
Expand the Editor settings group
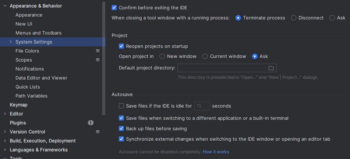point(5,114)
